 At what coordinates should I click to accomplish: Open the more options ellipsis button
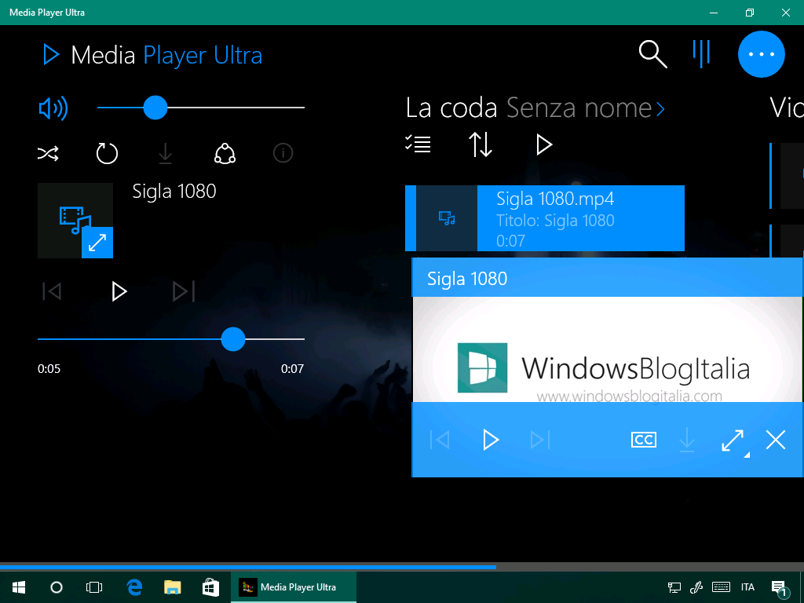coord(761,54)
